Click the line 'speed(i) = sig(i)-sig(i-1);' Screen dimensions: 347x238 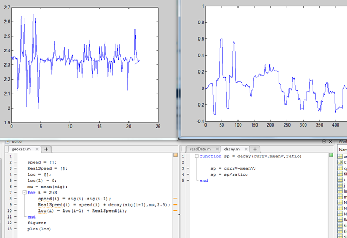pos(74,199)
